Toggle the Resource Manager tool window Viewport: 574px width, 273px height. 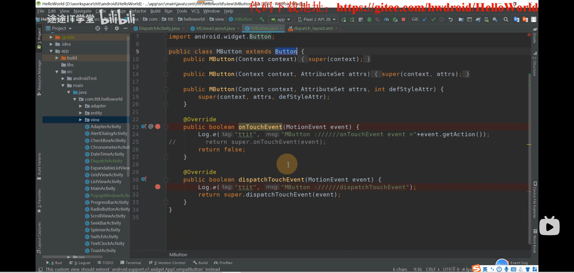[39, 77]
